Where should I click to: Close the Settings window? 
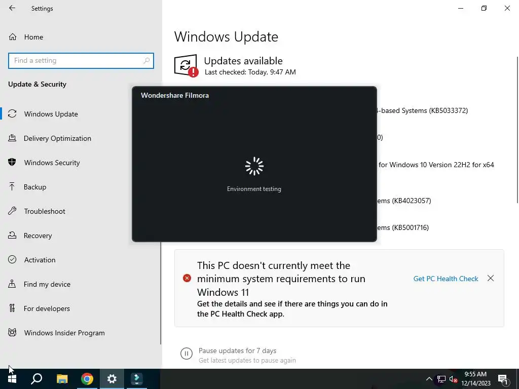(507, 8)
